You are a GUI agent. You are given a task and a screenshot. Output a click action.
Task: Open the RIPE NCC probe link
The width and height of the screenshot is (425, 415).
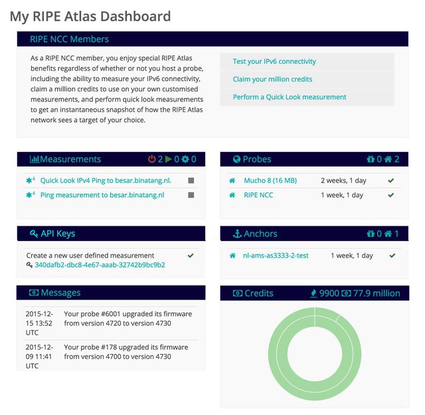pos(258,195)
